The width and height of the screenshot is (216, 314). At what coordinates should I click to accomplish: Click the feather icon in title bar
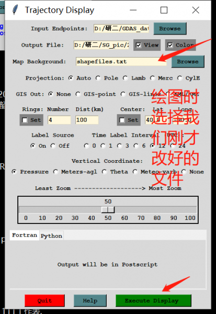[x=15, y=10]
